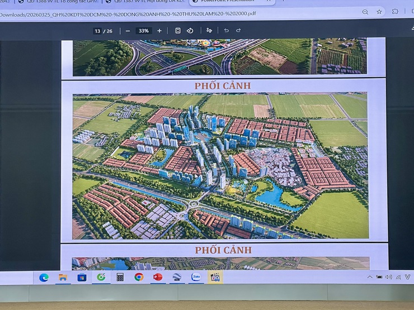Click the highway interchange image above
Screen dimensions: 414x310
pos(220,56)
